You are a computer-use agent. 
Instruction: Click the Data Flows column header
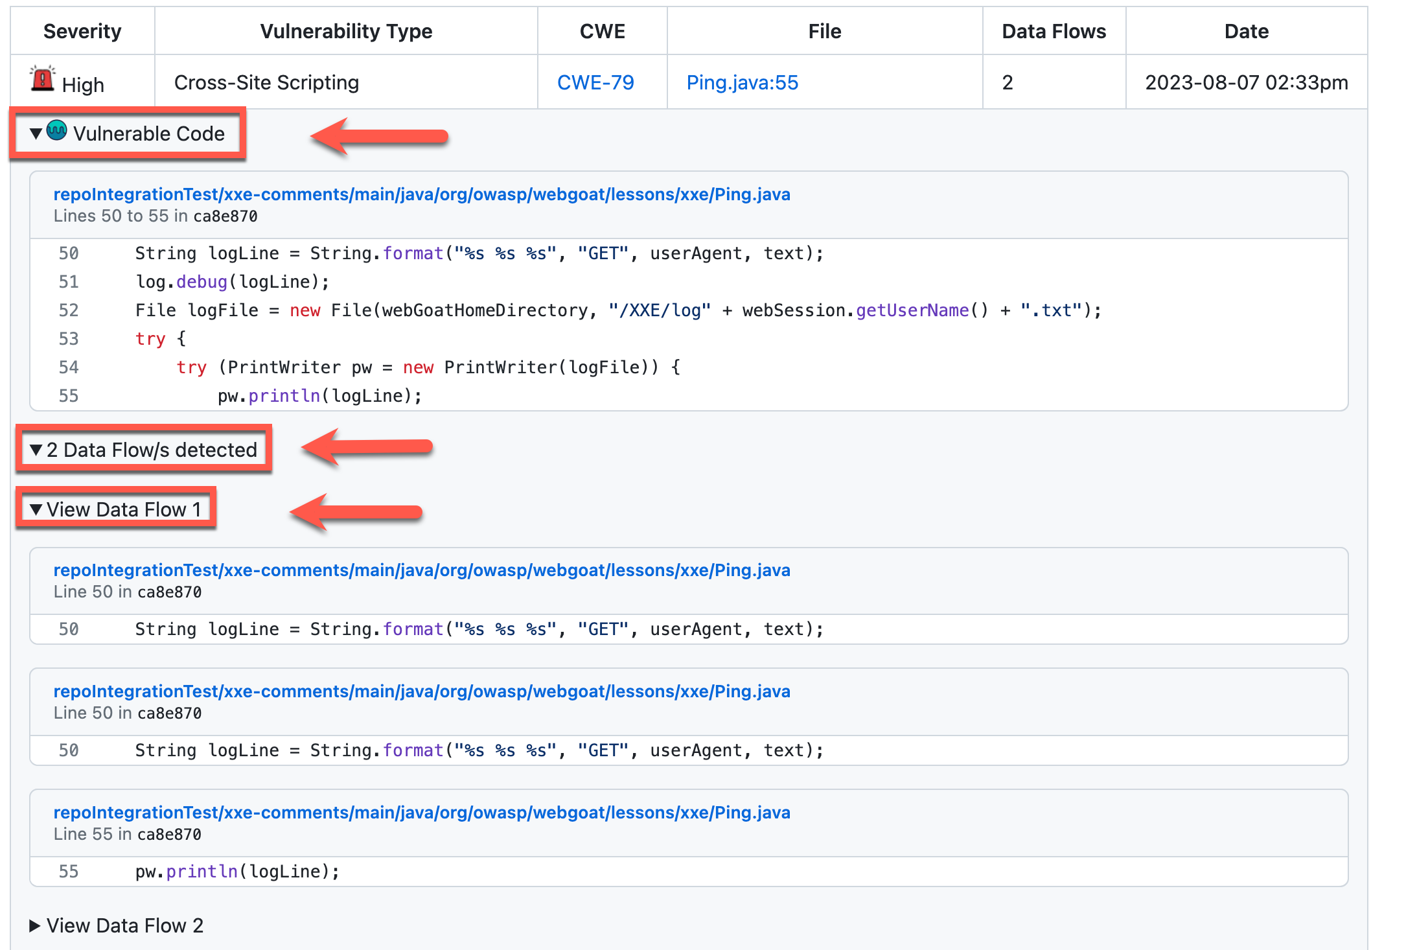click(x=1054, y=31)
